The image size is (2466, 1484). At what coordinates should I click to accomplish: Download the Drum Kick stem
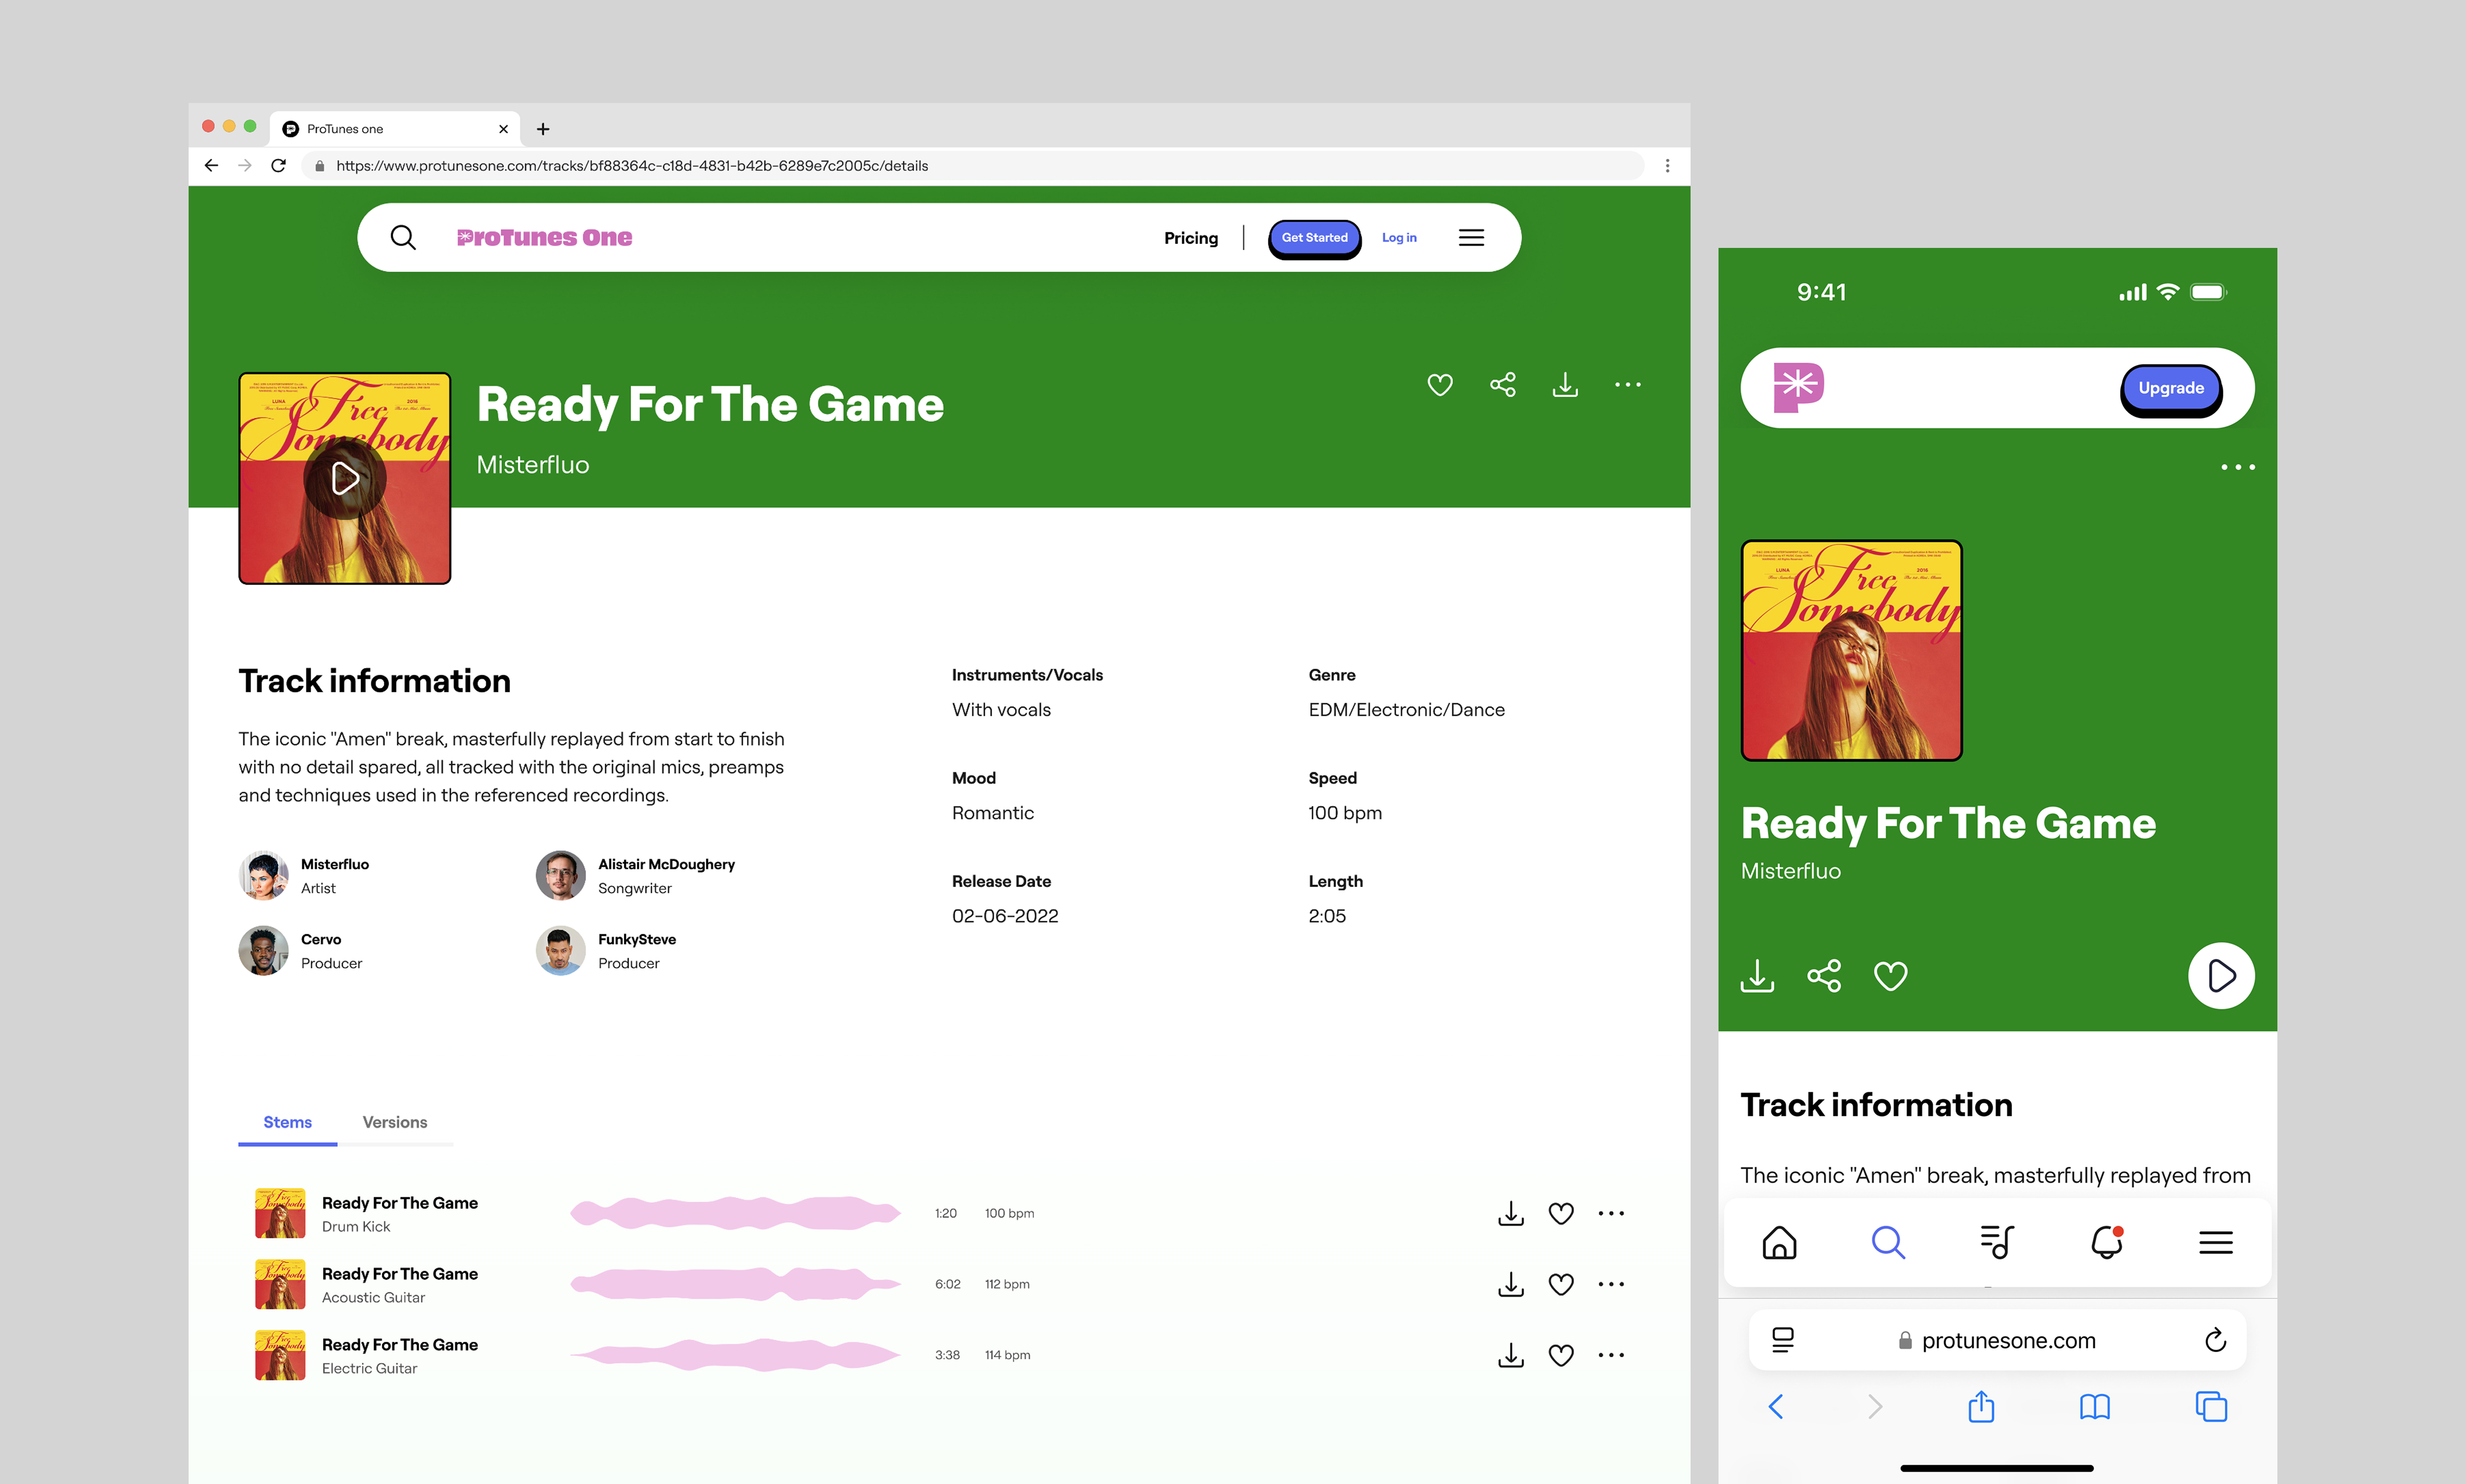pos(1510,1213)
